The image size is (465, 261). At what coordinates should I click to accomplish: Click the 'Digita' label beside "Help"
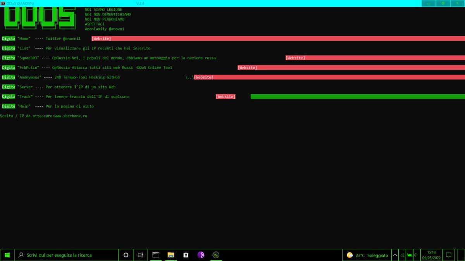[9, 106]
